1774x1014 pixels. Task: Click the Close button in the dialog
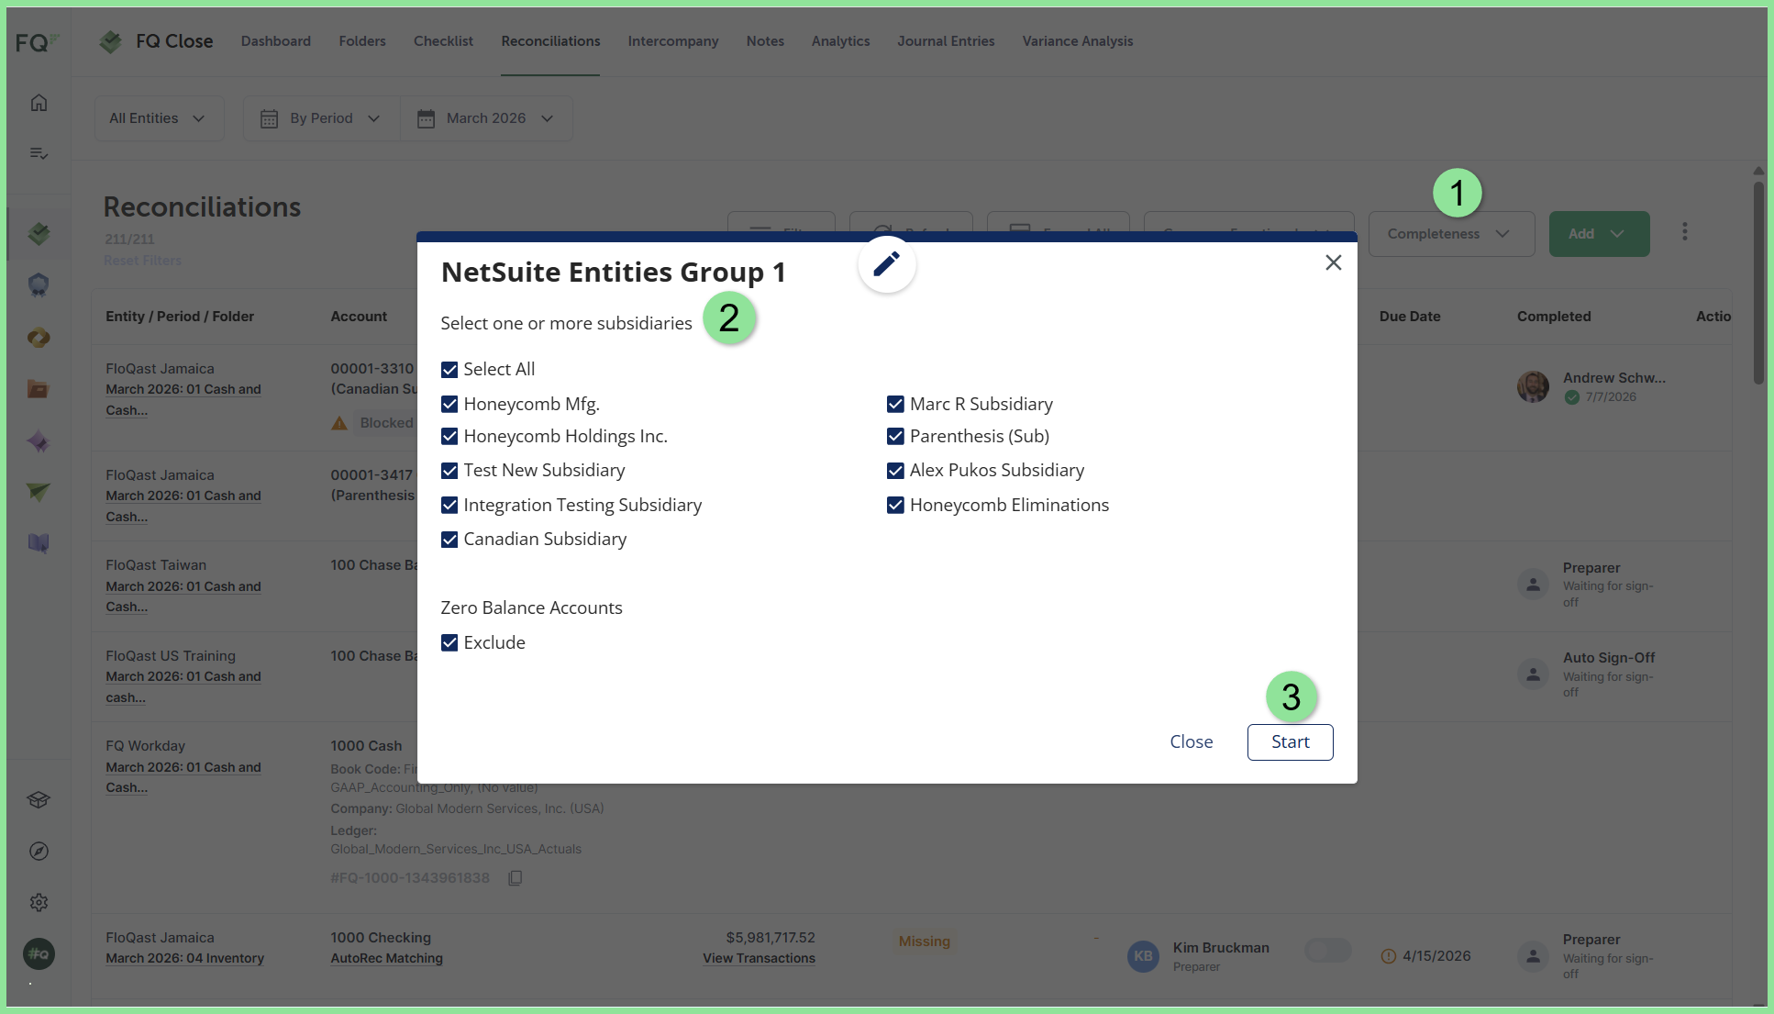(1191, 742)
